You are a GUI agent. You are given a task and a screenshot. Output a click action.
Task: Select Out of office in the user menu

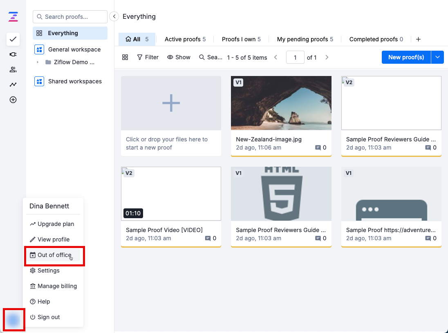(x=54, y=255)
